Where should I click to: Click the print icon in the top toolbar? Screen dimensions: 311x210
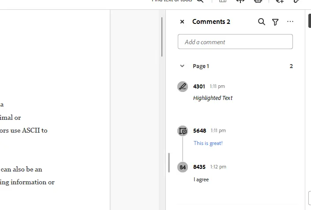[258, 1]
